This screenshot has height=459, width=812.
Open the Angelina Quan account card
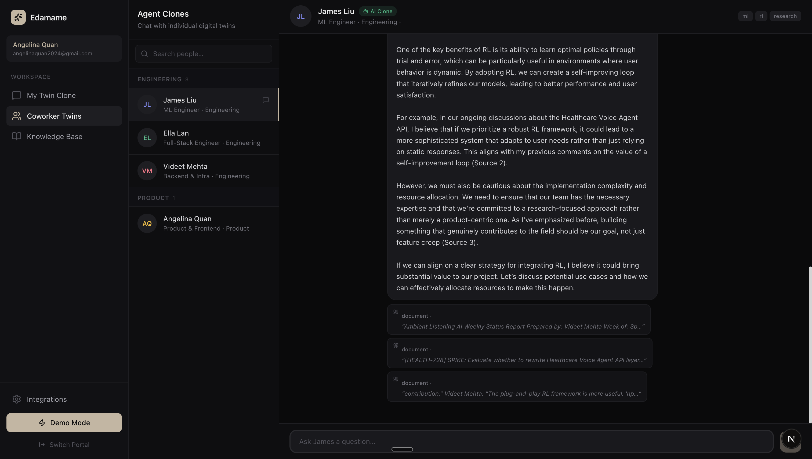coord(64,49)
